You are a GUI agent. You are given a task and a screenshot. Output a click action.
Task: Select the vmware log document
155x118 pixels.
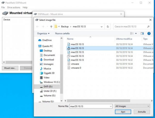point(110,64)
